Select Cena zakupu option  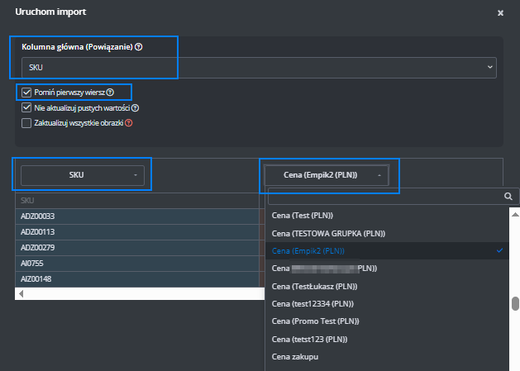[x=295, y=357]
